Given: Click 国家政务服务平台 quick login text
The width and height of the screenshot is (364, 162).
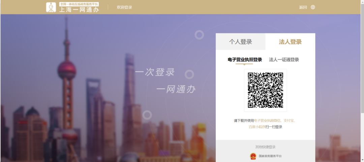Looking at the screenshot, I should 270,156.
